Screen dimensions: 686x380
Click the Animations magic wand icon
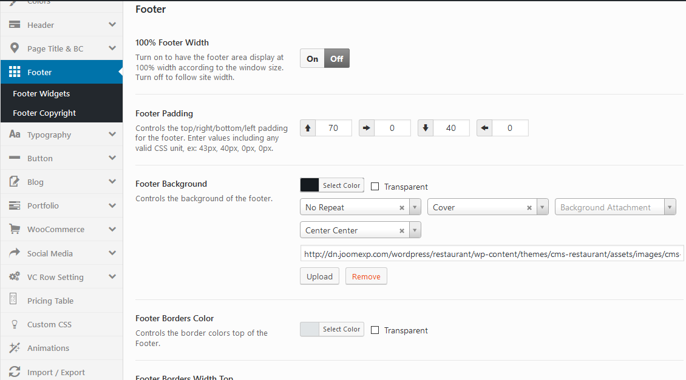click(15, 348)
